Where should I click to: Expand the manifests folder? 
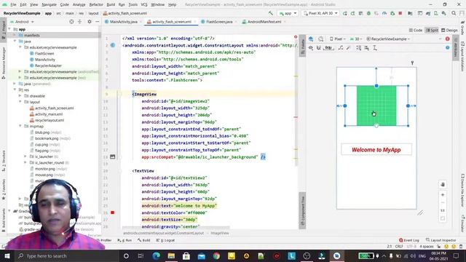(15, 35)
